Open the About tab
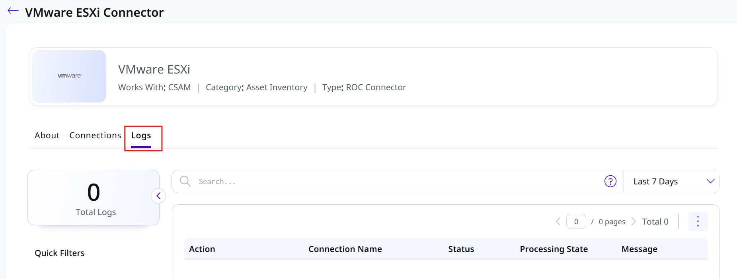Screen dimensions: 737x279 click(x=47, y=136)
